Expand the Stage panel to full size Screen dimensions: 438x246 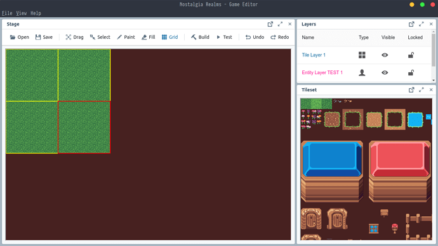pyautogui.click(x=280, y=24)
